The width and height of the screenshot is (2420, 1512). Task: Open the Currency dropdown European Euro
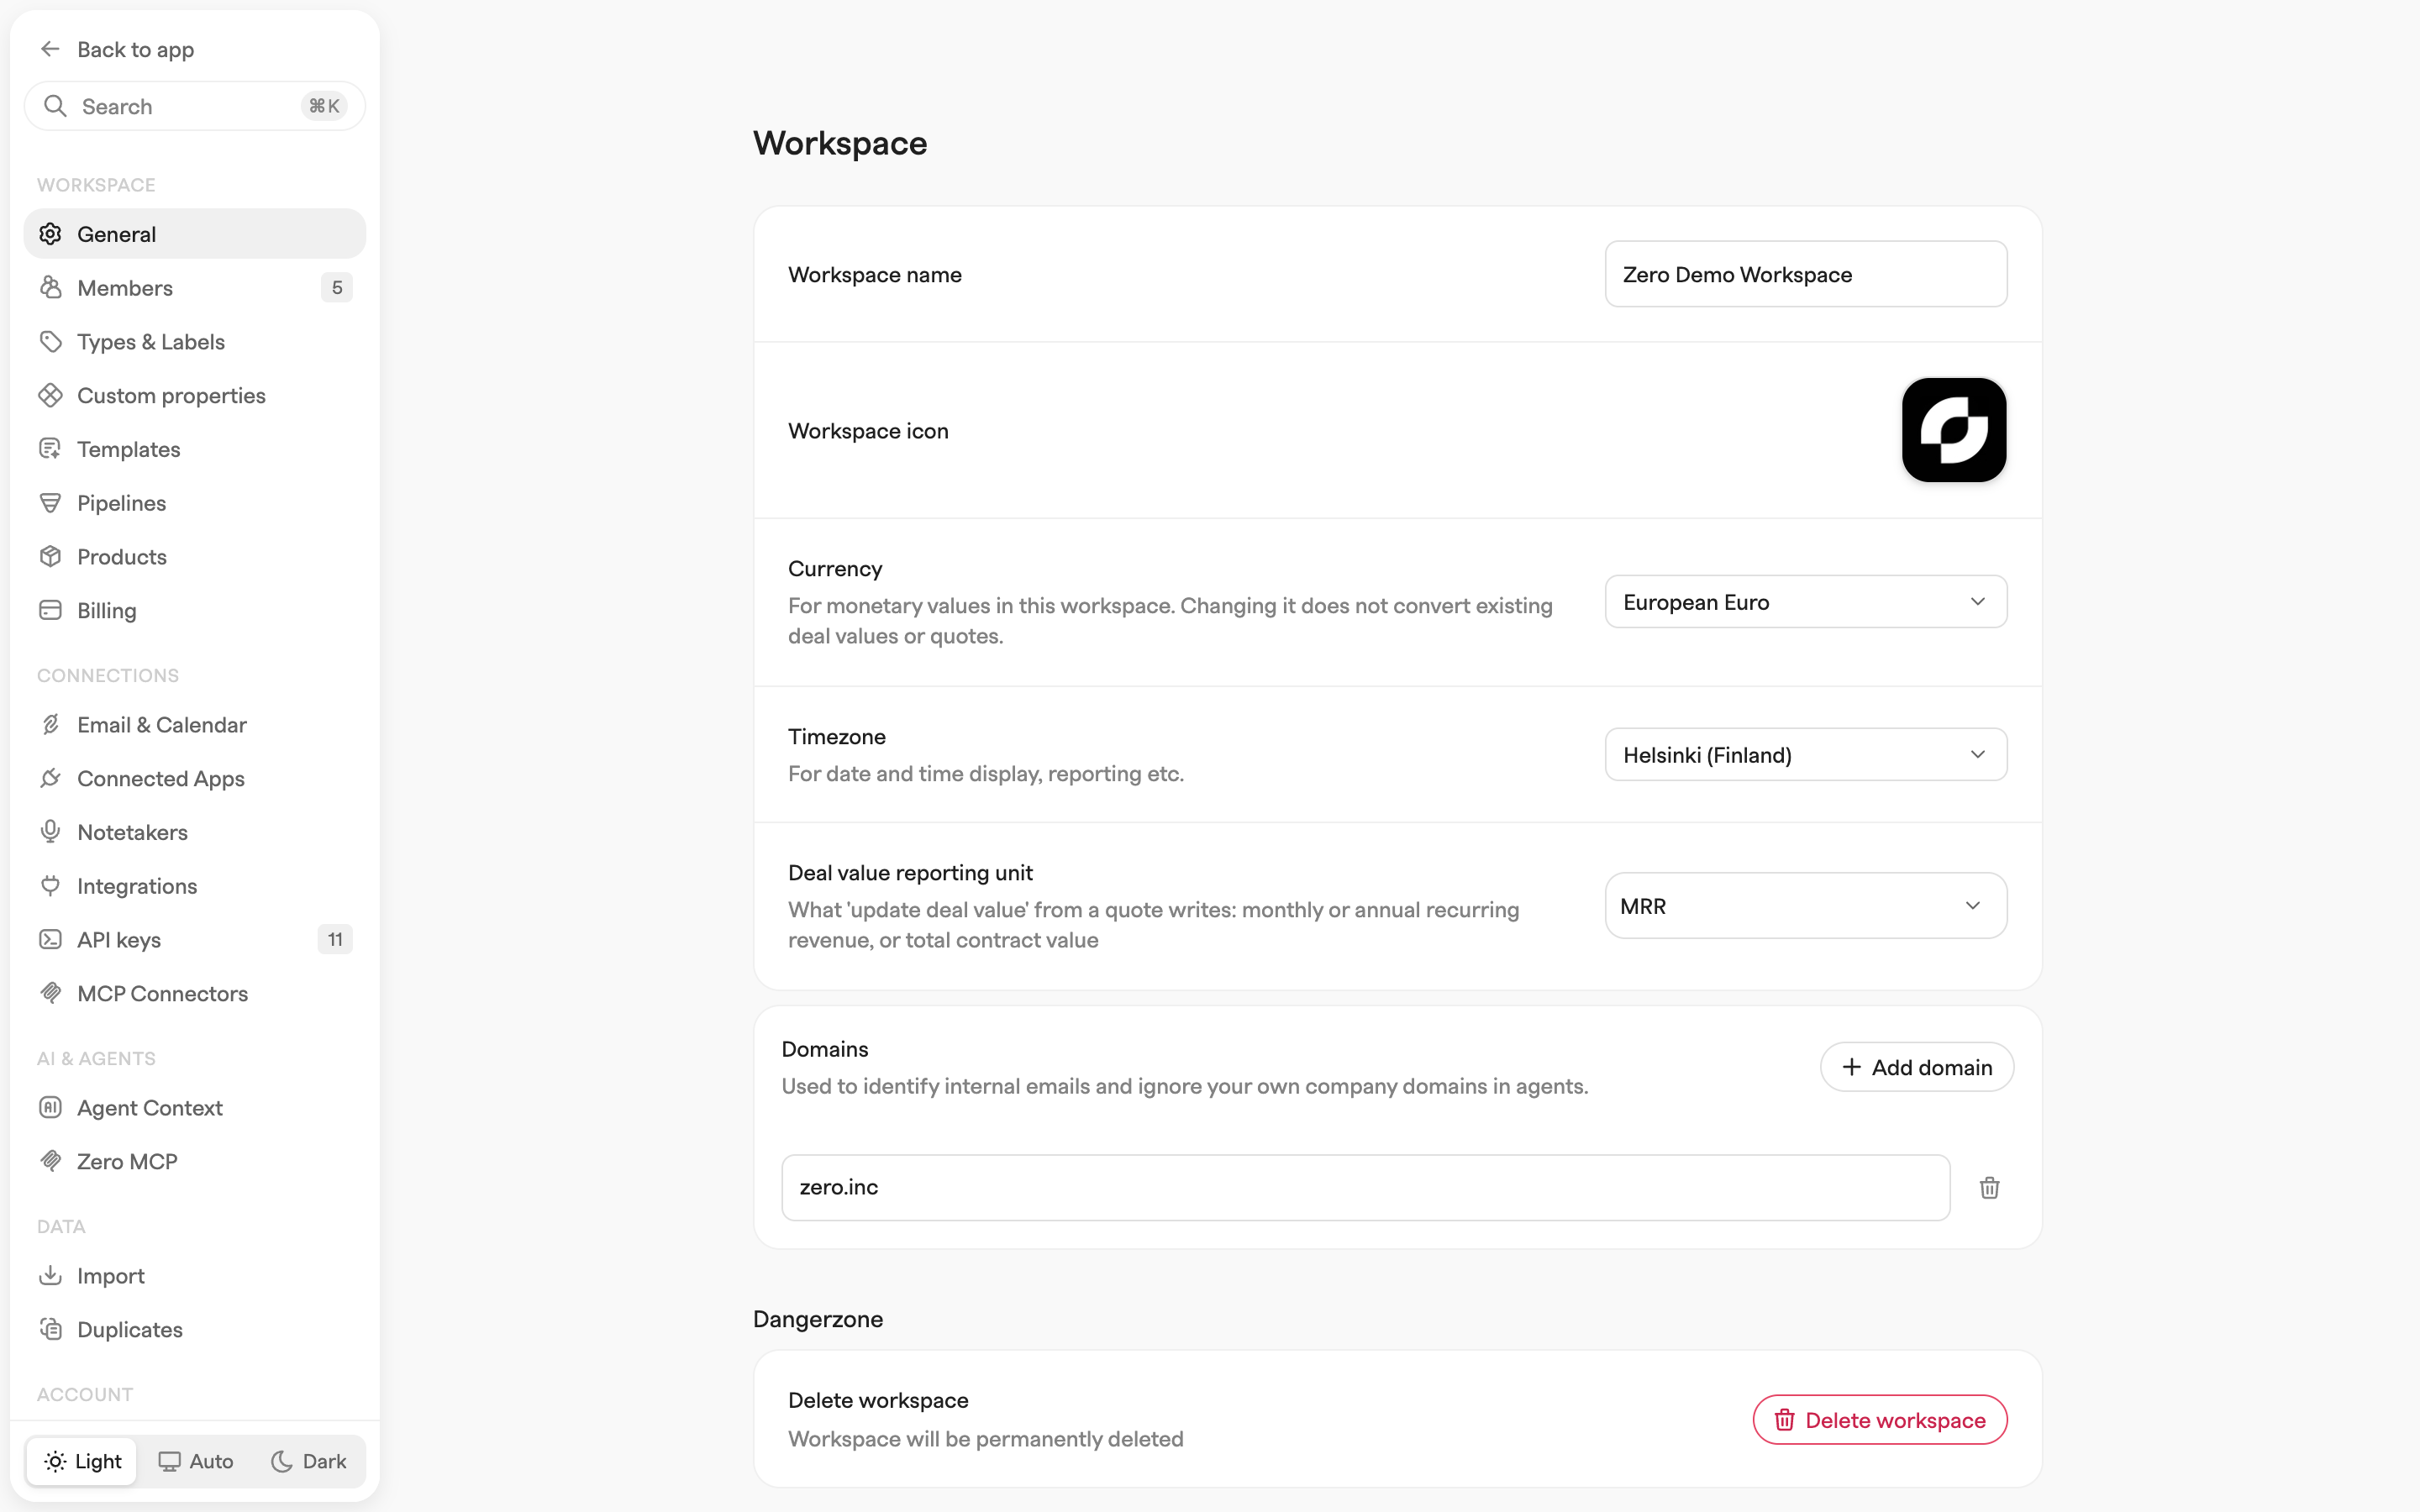(x=1806, y=602)
